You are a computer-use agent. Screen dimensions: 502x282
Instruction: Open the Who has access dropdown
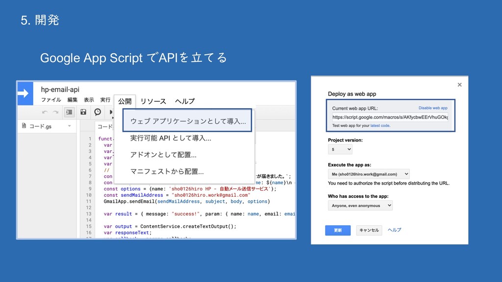pos(360,205)
